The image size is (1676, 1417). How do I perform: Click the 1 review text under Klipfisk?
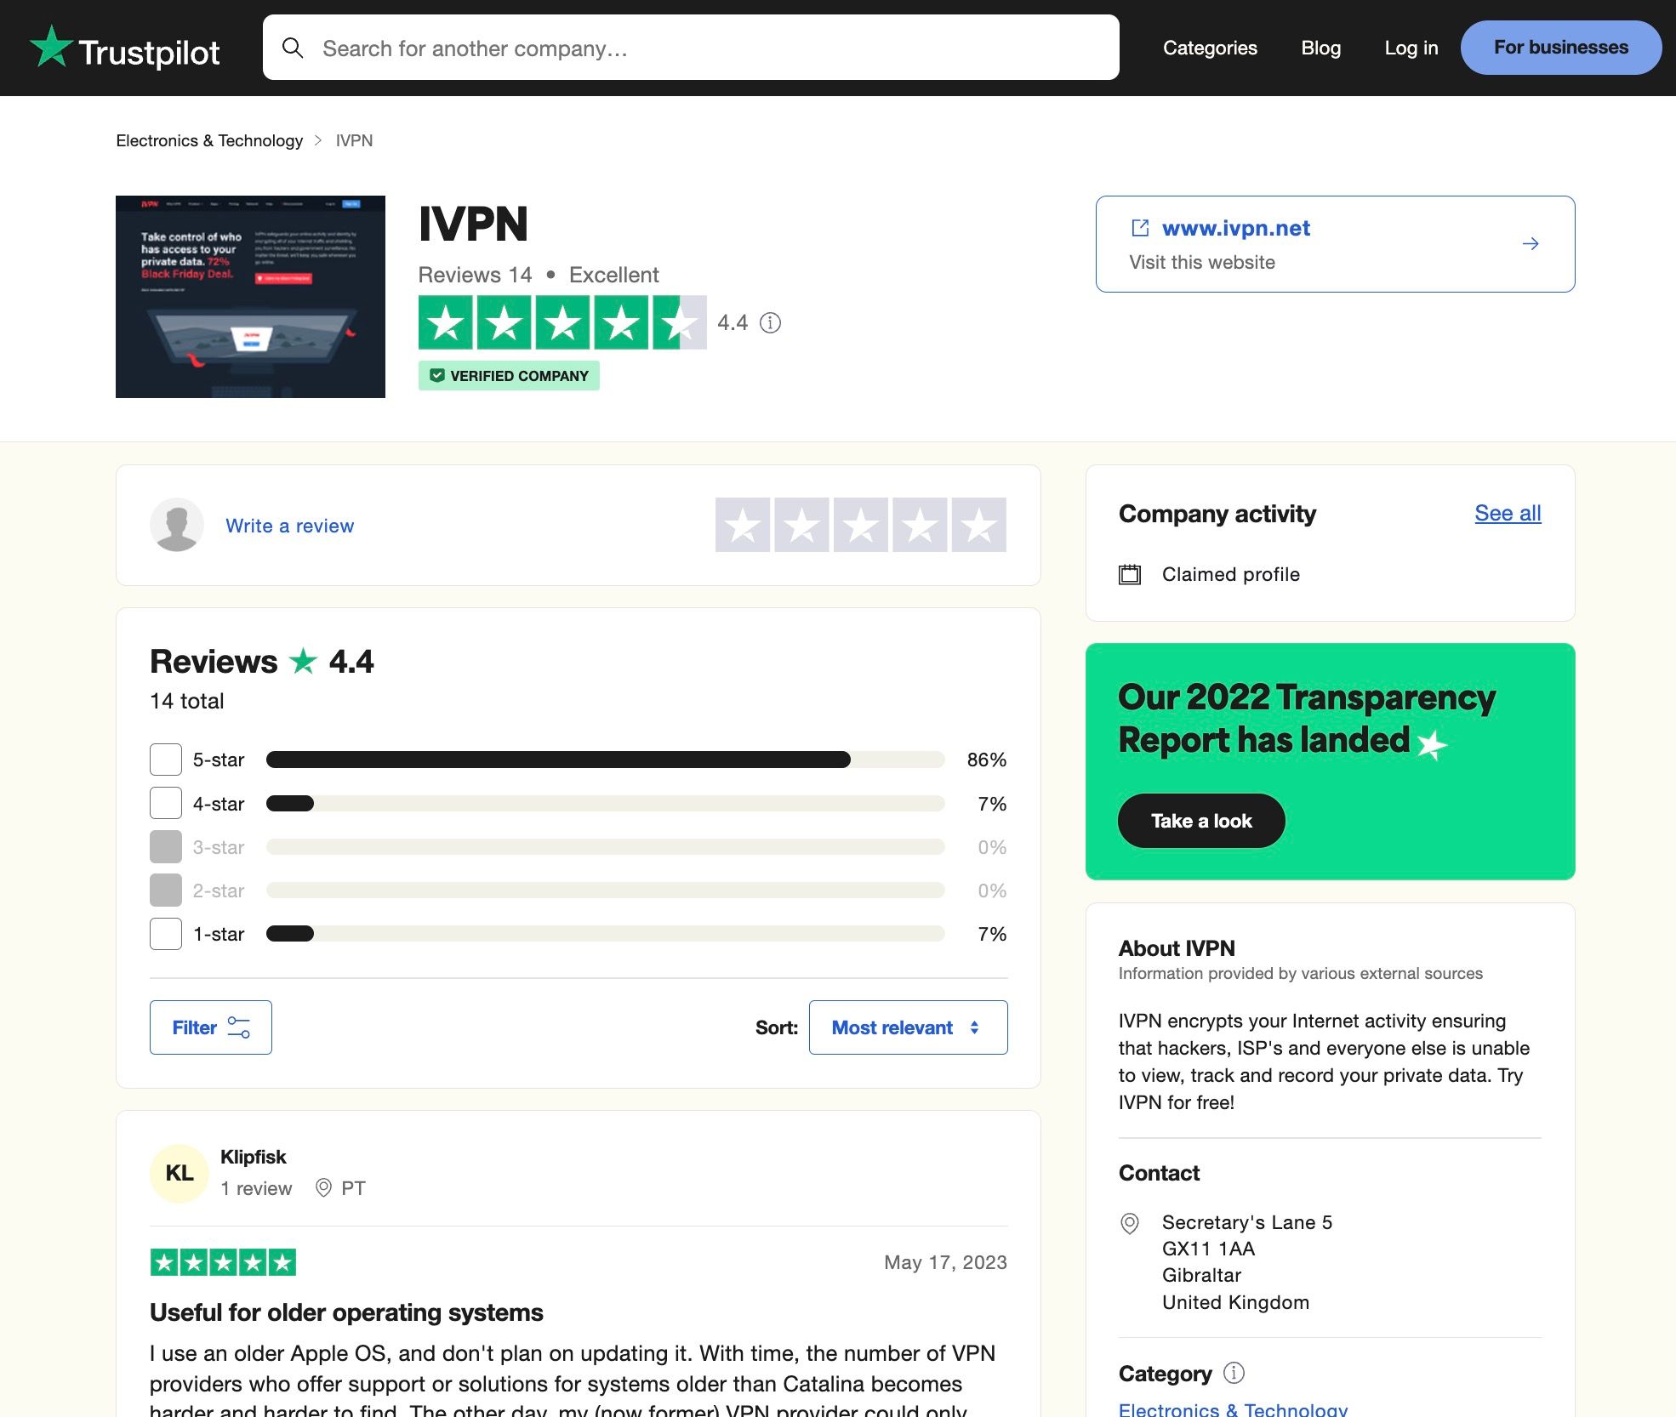pyautogui.click(x=256, y=1188)
